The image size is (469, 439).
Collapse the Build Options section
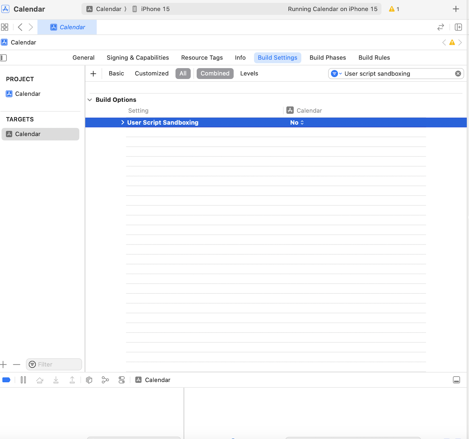click(x=90, y=100)
